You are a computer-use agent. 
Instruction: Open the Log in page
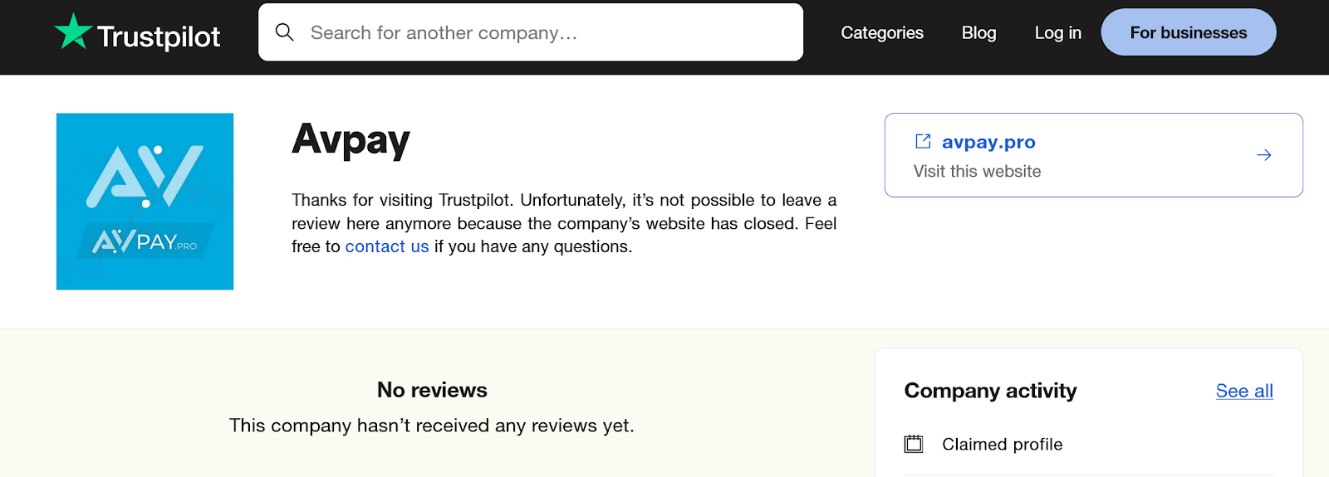[1057, 33]
